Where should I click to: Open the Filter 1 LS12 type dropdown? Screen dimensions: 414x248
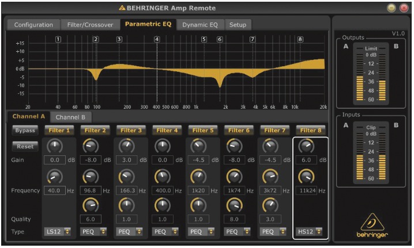click(58, 232)
